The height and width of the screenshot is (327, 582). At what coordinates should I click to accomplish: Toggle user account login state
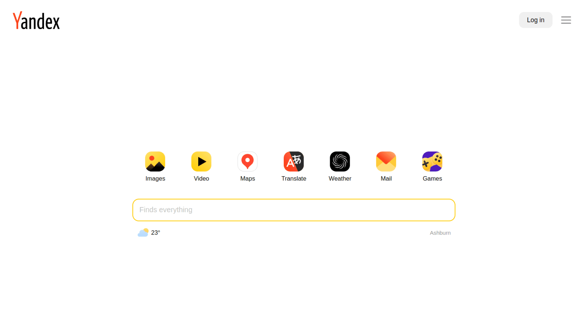coord(536,20)
